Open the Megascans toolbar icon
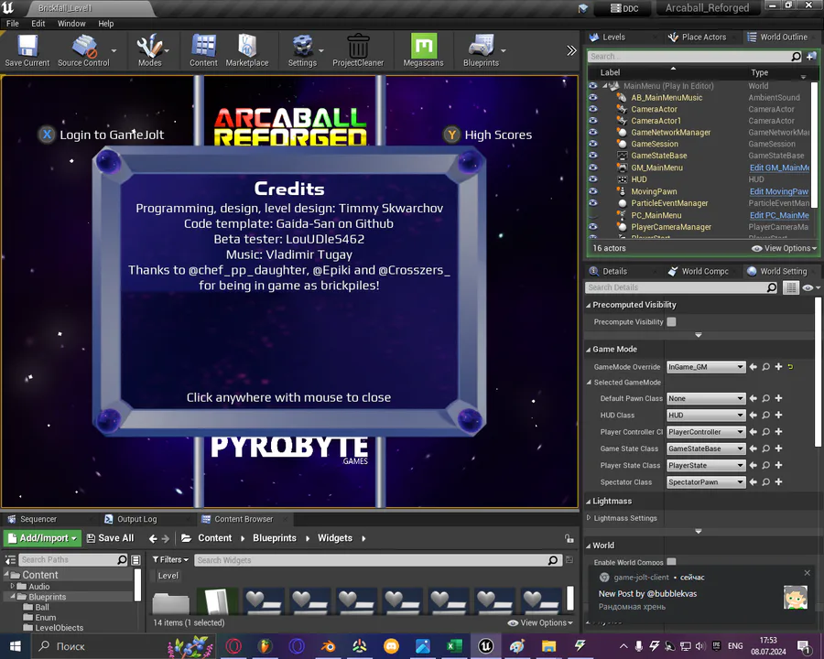Image resolution: width=824 pixels, height=659 pixels. click(x=423, y=51)
